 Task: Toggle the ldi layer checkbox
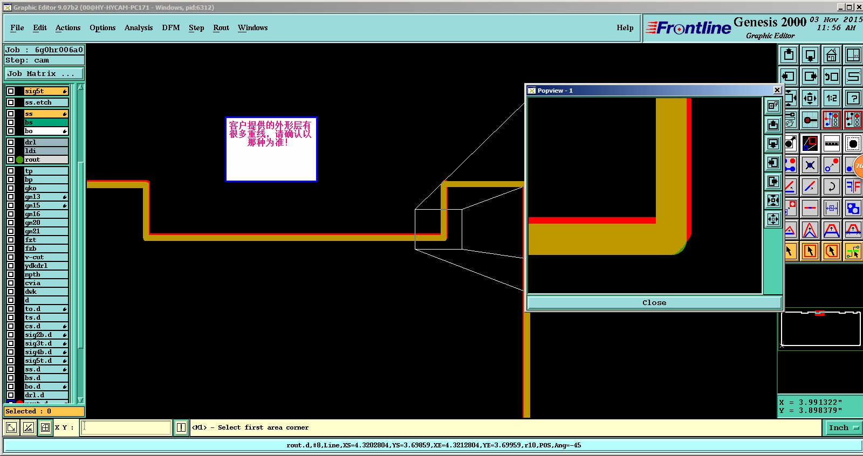pos(11,151)
